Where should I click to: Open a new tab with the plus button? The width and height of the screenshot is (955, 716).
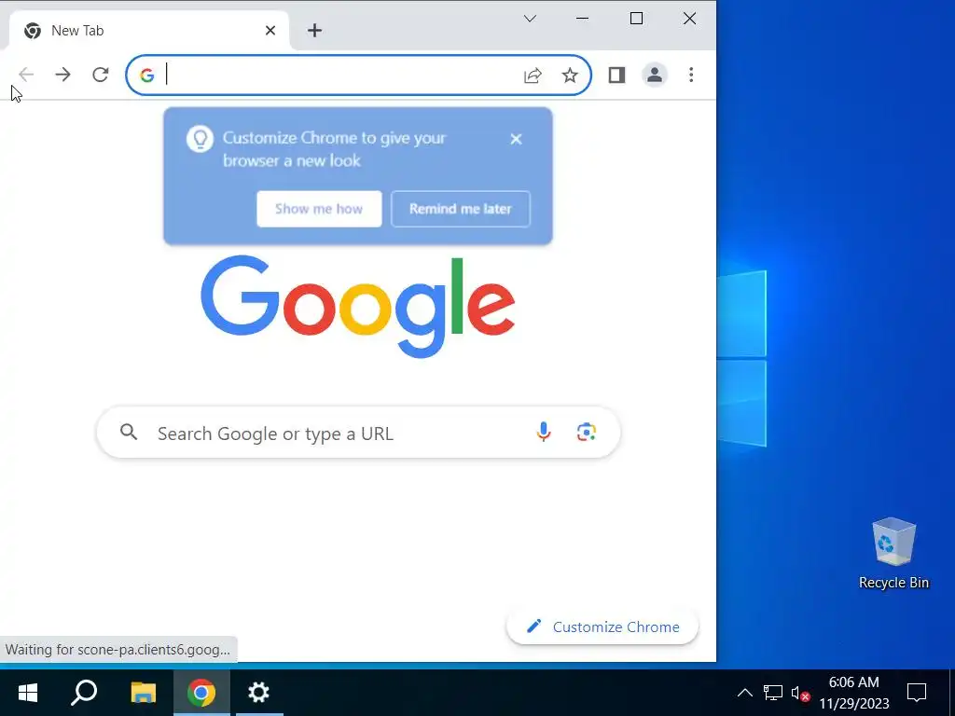[314, 31]
